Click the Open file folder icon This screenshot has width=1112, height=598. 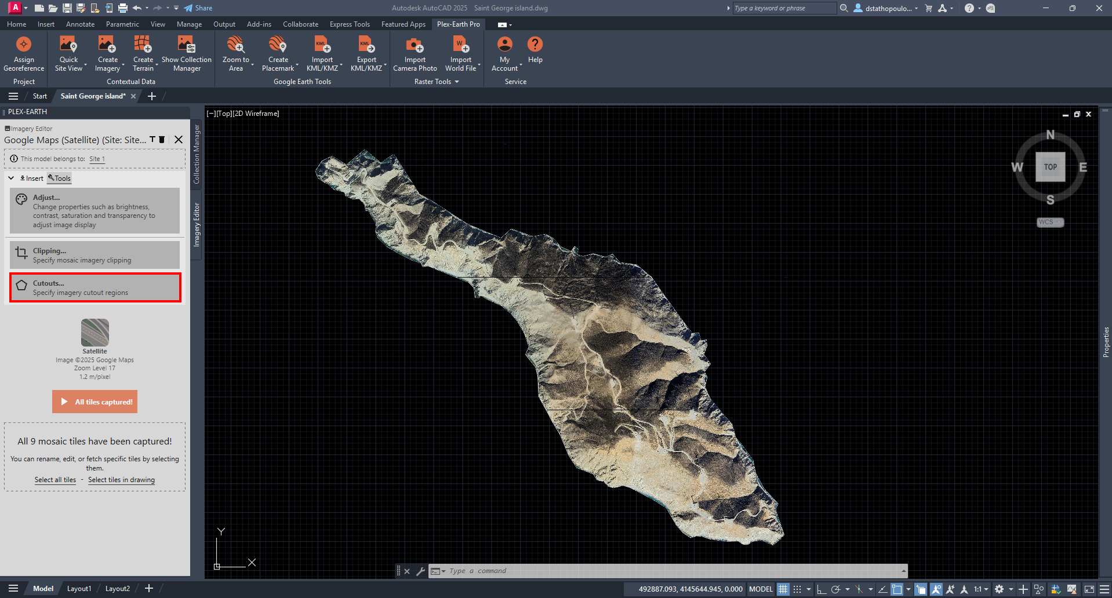[53, 8]
